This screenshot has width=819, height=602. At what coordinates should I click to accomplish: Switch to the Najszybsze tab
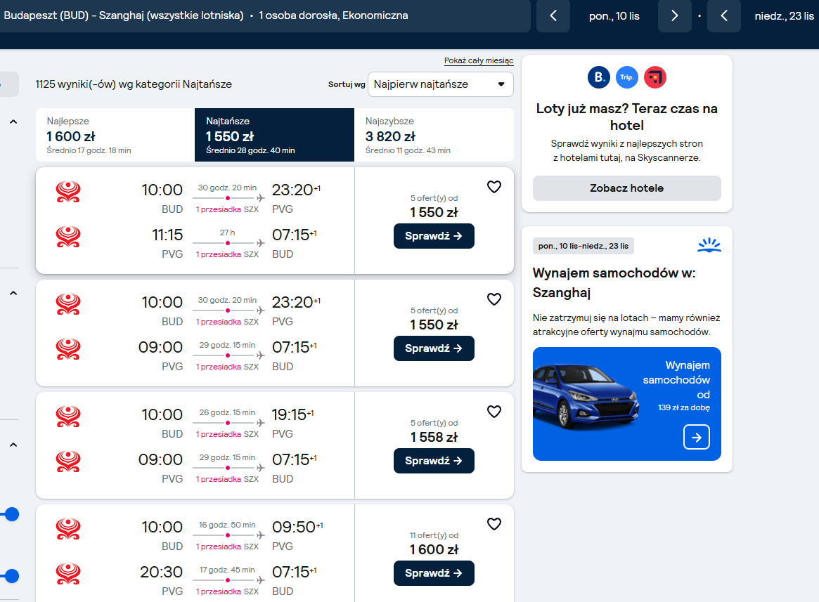tap(434, 135)
